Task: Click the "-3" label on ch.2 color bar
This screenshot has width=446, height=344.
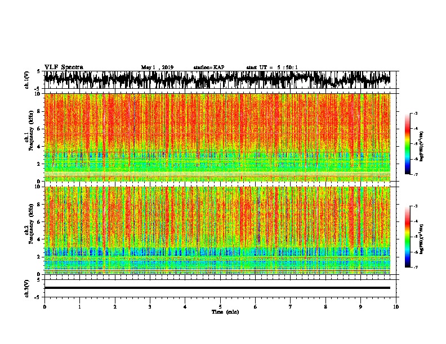Action: pos(415,206)
